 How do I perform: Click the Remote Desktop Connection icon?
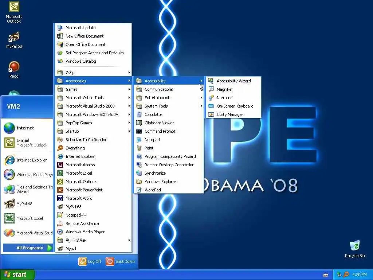tap(139, 165)
